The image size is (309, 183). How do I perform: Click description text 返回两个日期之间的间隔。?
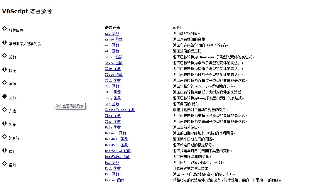click(193, 139)
